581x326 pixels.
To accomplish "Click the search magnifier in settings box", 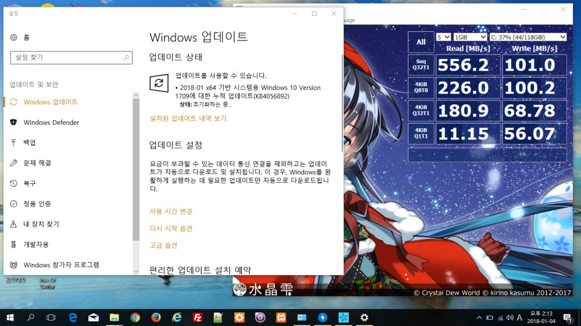I will tap(126, 58).
